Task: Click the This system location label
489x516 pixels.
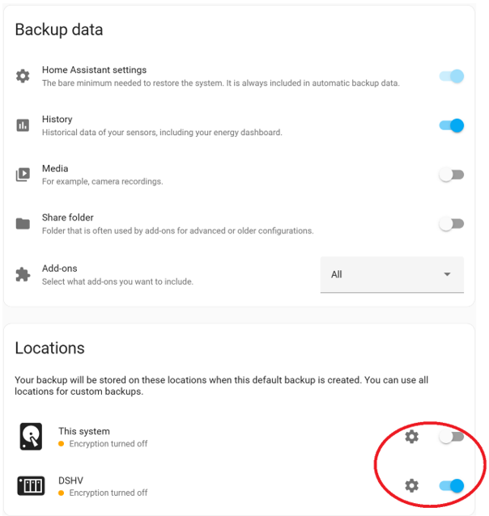Action: [x=84, y=431]
